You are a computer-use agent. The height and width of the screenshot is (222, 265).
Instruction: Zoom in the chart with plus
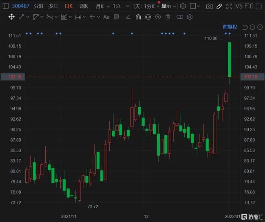coord(260,27)
